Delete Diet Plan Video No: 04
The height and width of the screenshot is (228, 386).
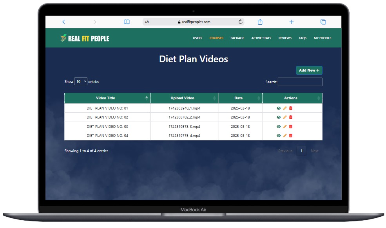pyautogui.click(x=291, y=136)
